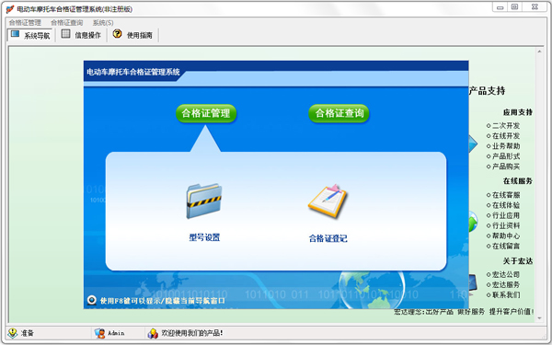Maximize the application window
This screenshot has width=552, height=345.
tap(514, 7)
